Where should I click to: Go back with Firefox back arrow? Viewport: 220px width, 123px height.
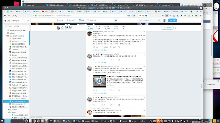pyautogui.click(x=5, y=16)
